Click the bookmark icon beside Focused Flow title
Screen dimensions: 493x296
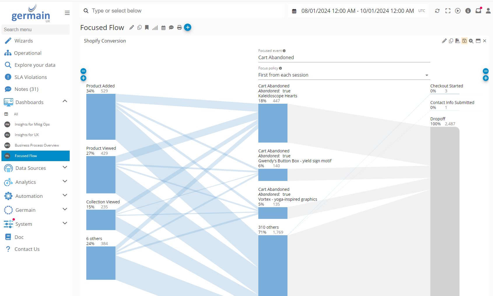click(x=147, y=27)
